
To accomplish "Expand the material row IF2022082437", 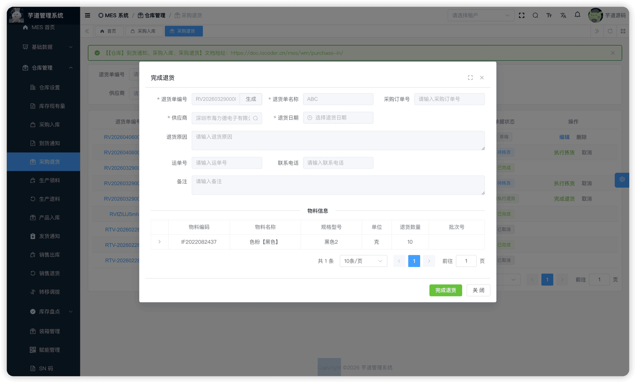I will [x=160, y=242].
